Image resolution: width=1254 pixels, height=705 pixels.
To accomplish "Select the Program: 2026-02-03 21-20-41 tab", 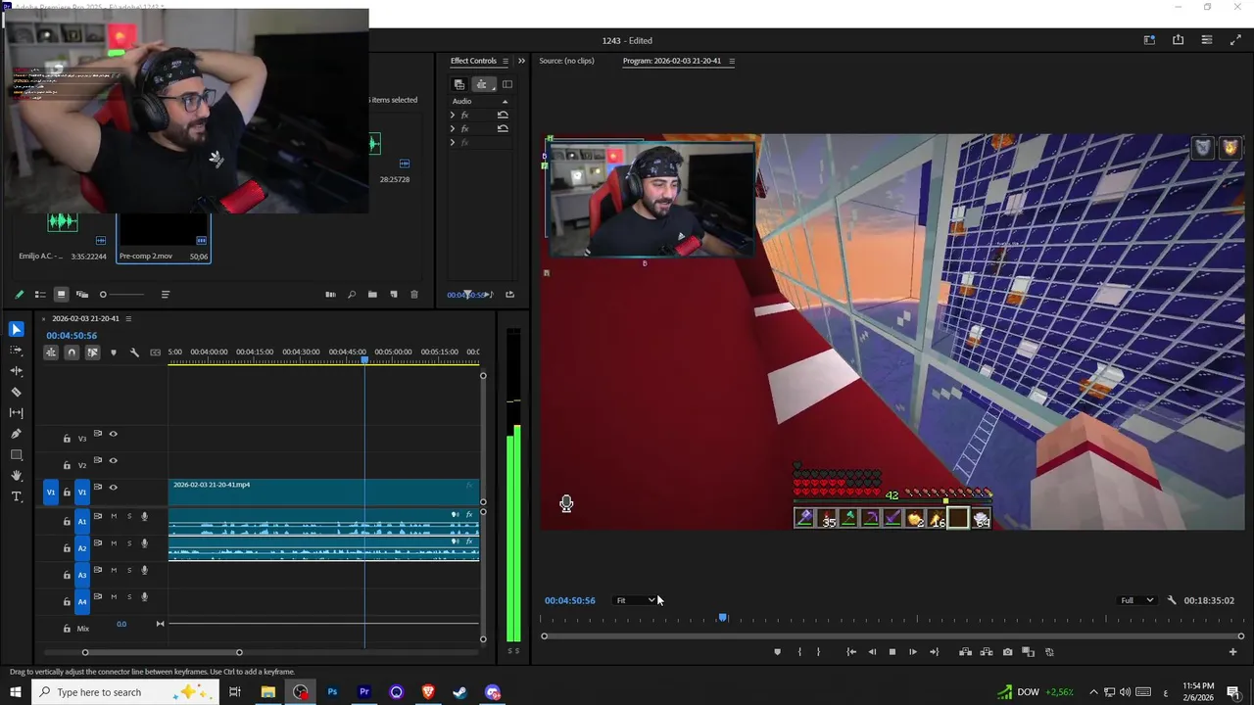I will (x=672, y=61).
